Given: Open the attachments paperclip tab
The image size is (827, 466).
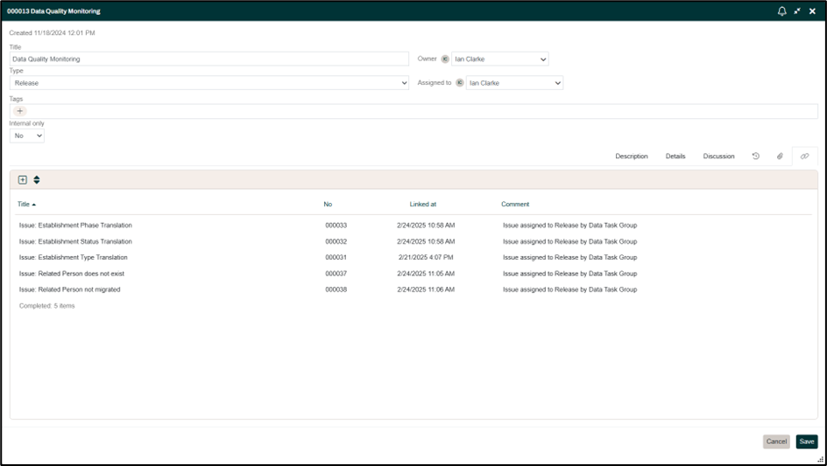Looking at the screenshot, I should tap(780, 156).
